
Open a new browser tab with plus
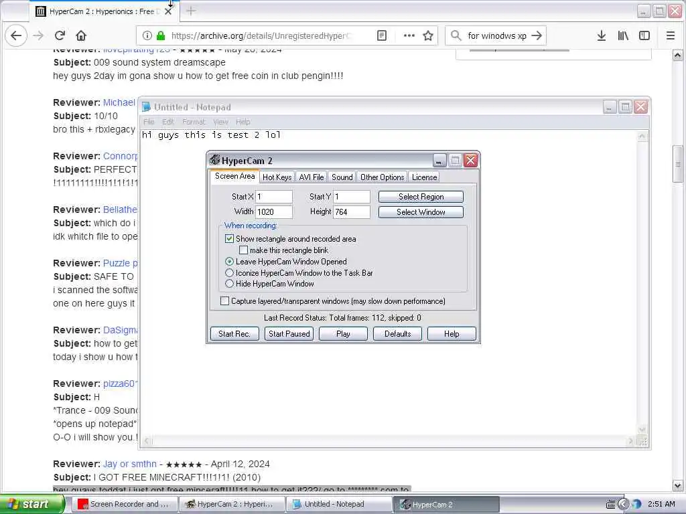pyautogui.click(x=191, y=11)
